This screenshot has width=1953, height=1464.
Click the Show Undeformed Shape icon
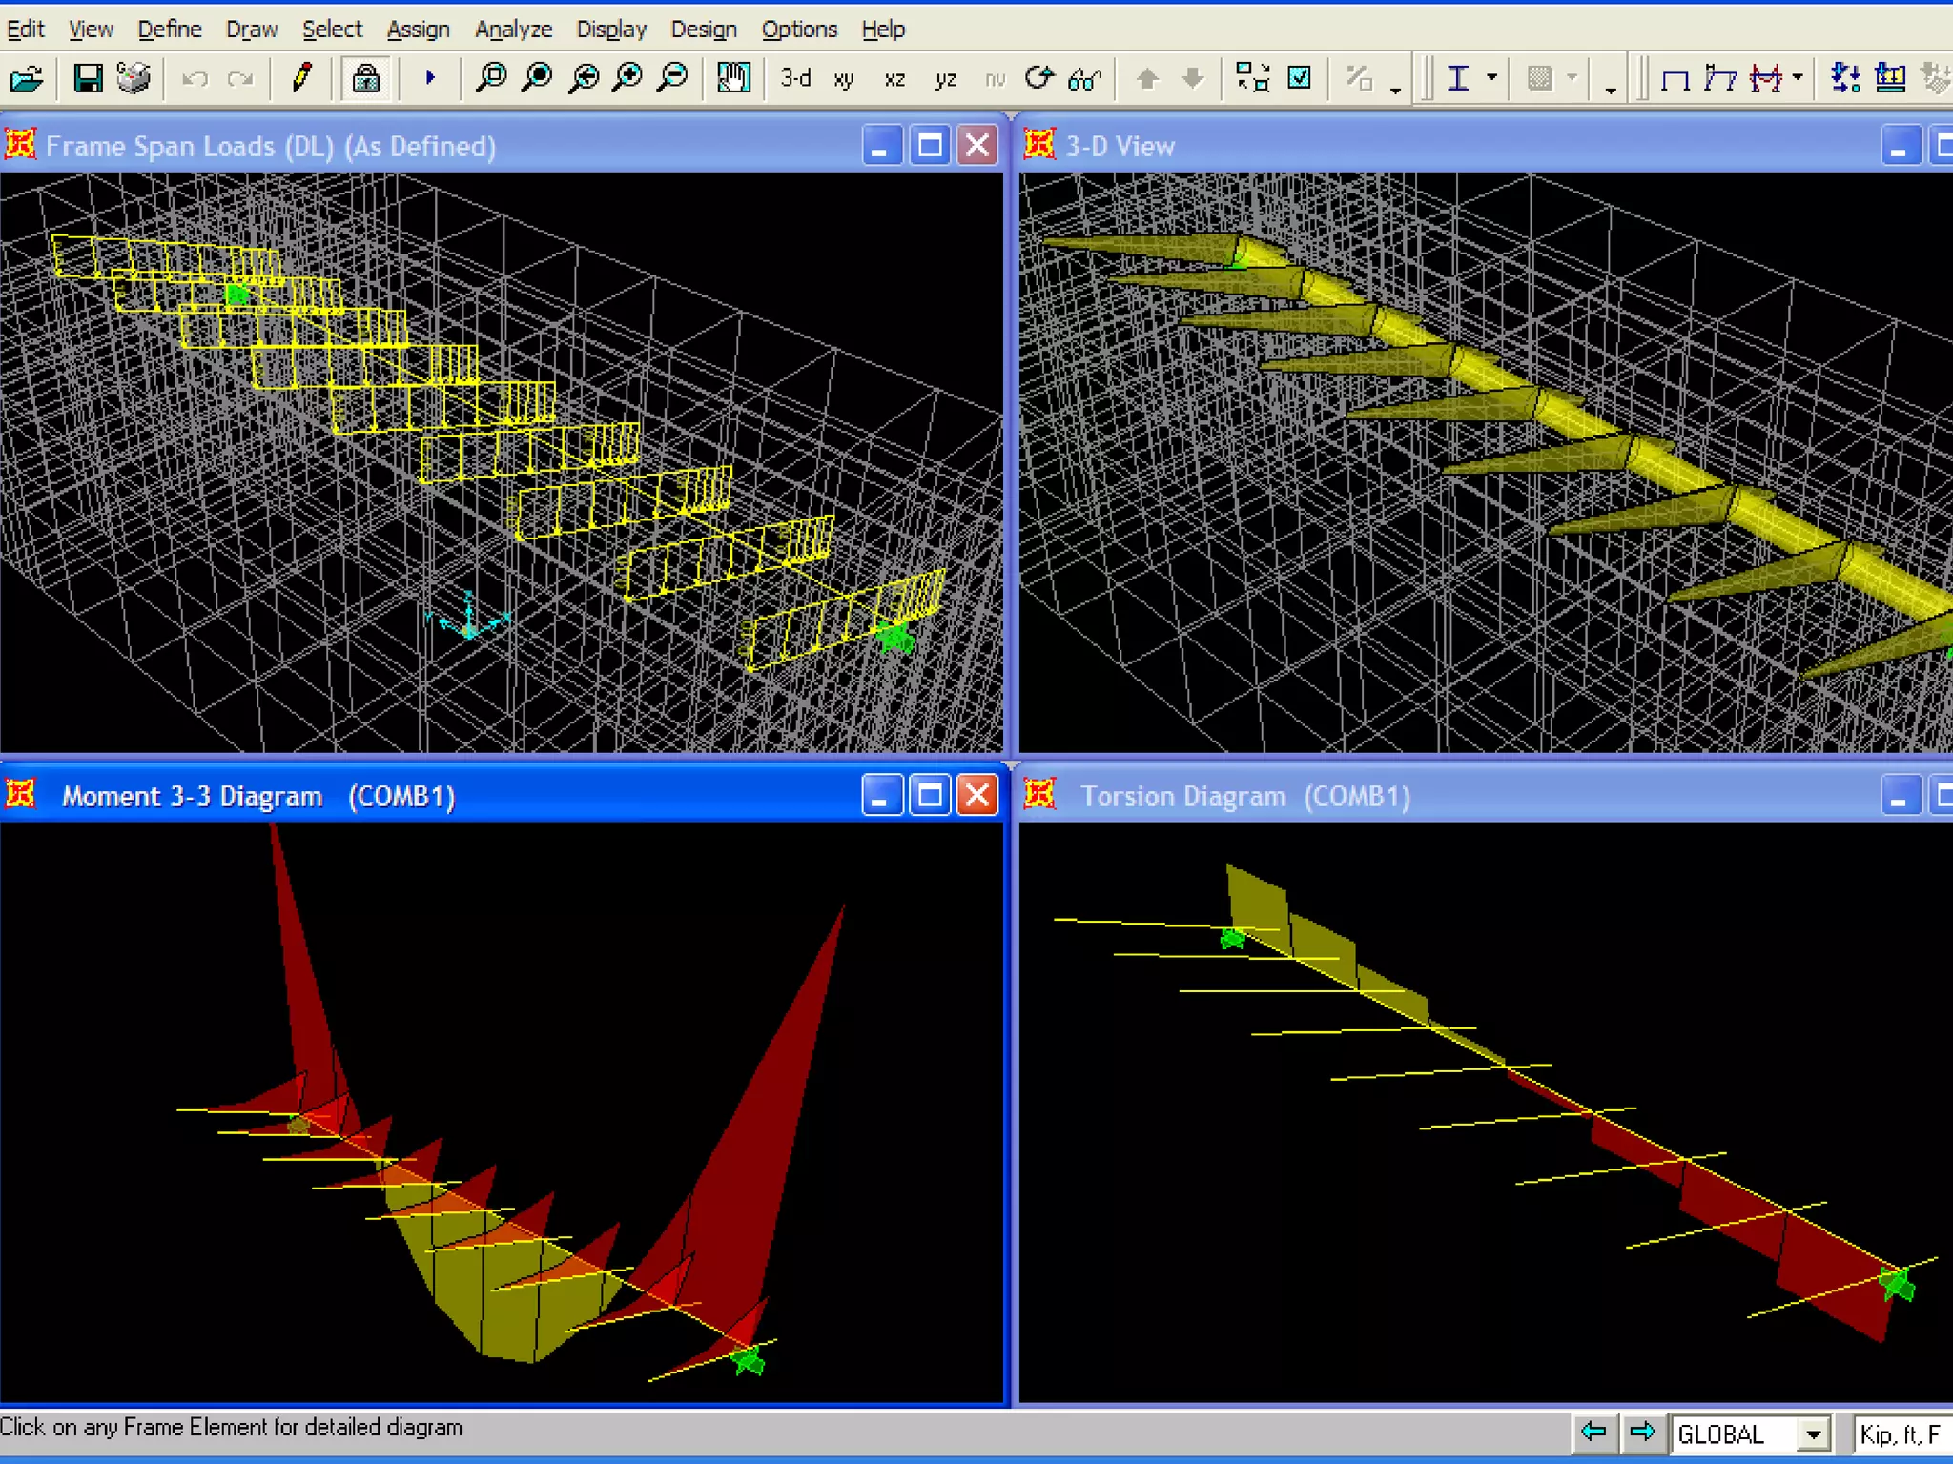pyautogui.click(x=1675, y=78)
